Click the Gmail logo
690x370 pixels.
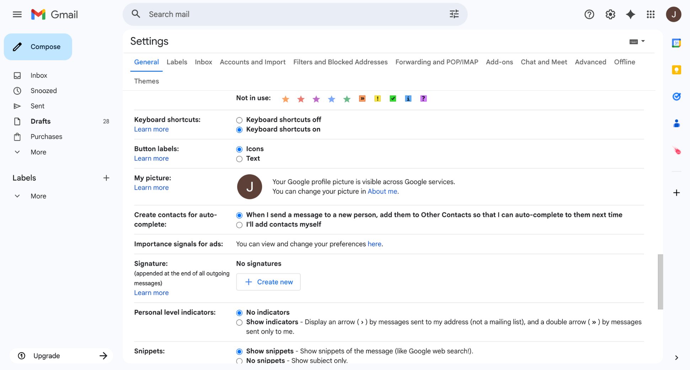pos(54,15)
